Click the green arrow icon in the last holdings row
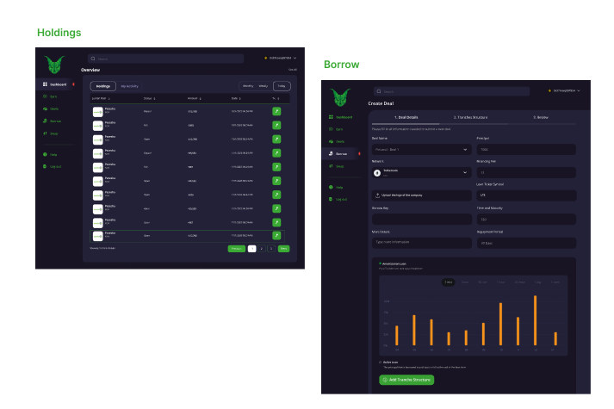 [x=276, y=234]
